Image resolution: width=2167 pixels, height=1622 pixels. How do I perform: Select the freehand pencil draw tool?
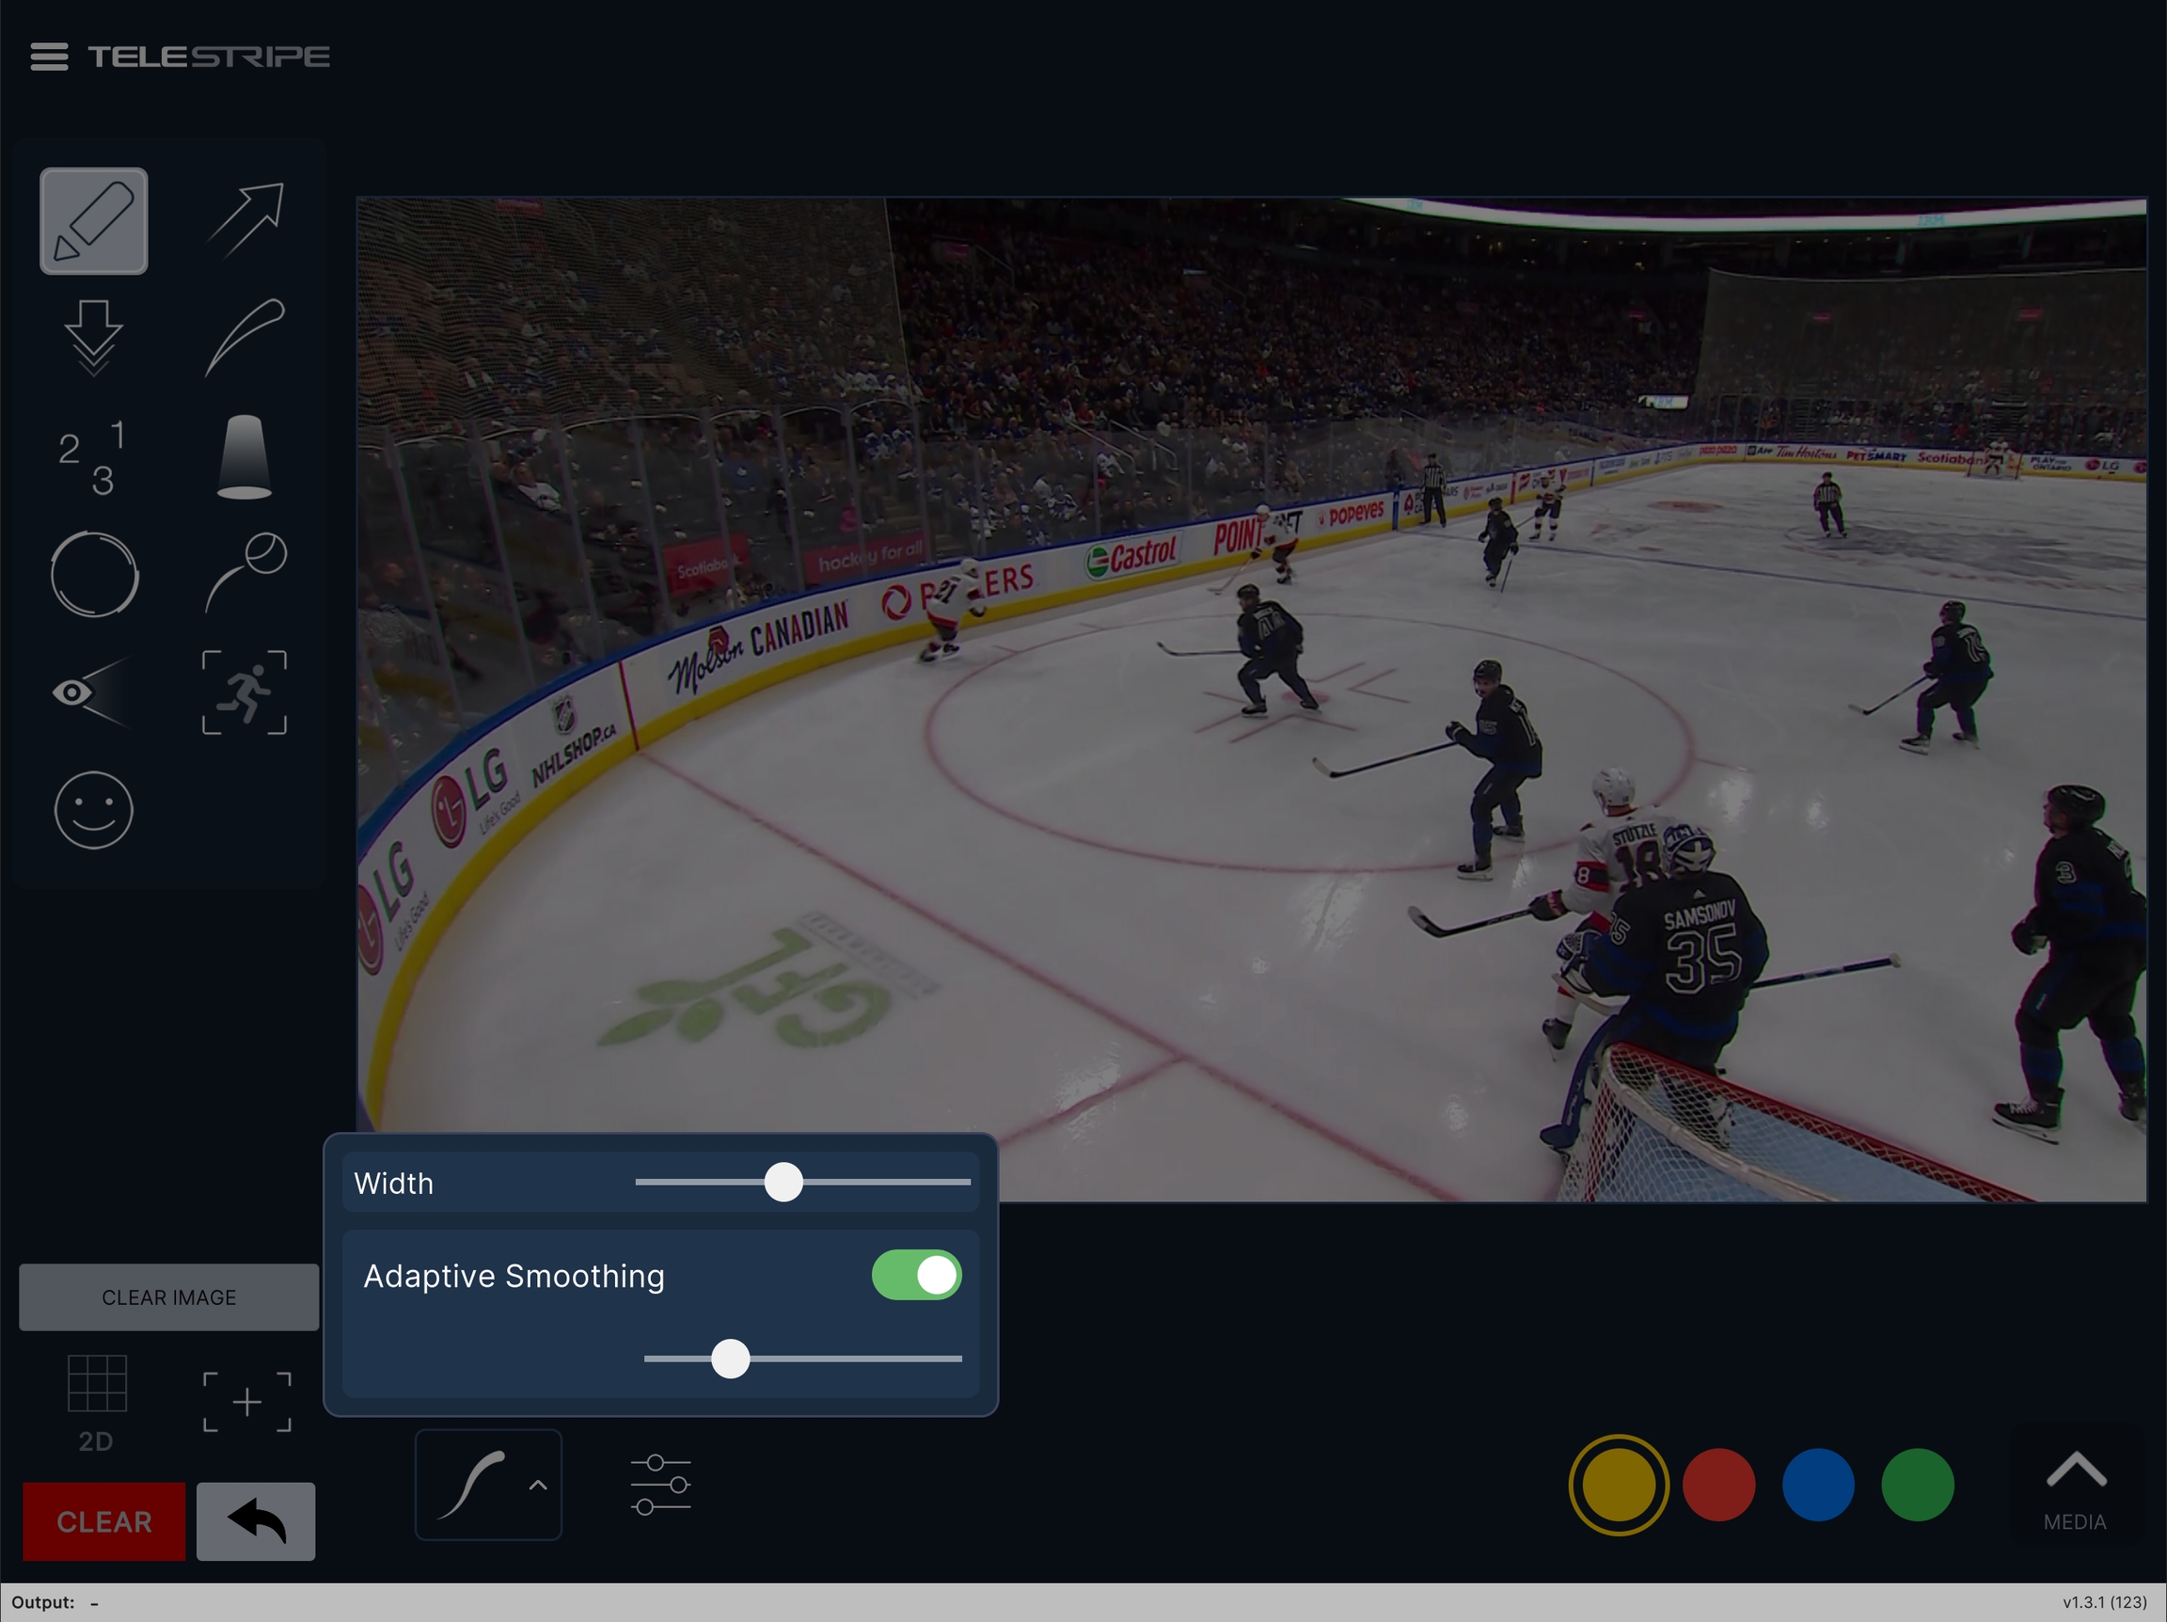(x=93, y=221)
